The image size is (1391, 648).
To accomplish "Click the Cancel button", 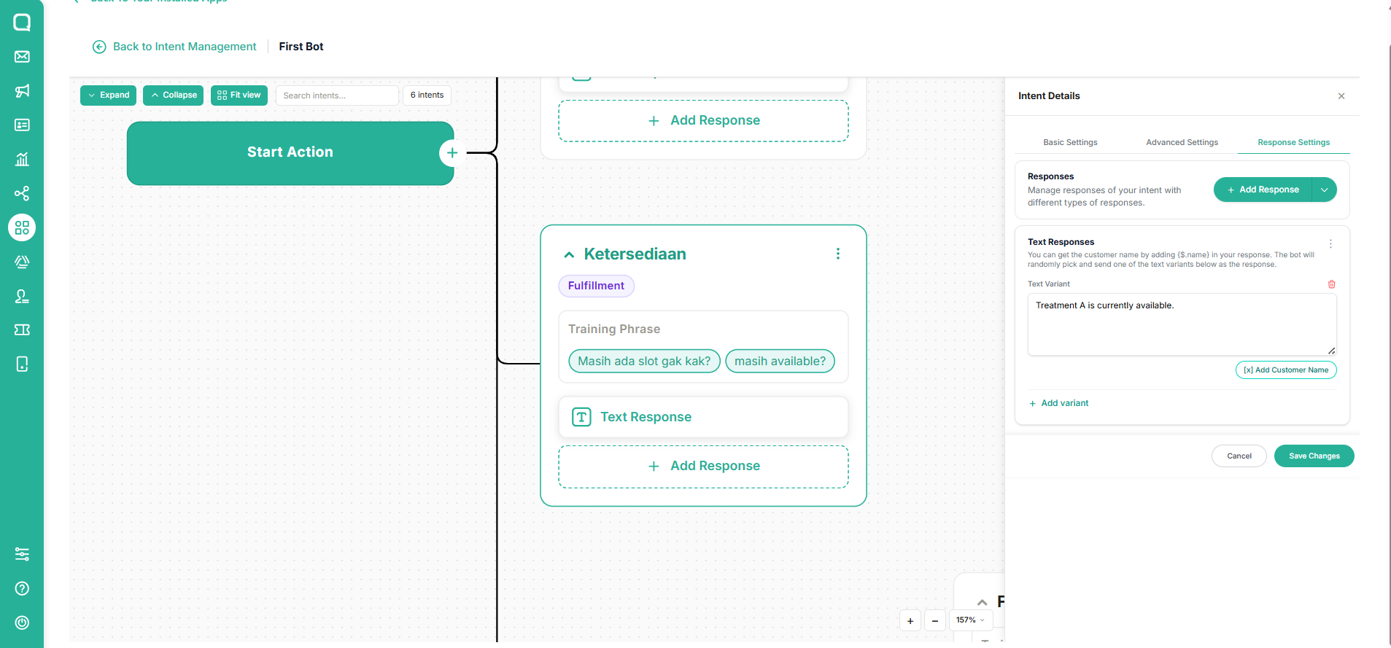I will (x=1239, y=456).
